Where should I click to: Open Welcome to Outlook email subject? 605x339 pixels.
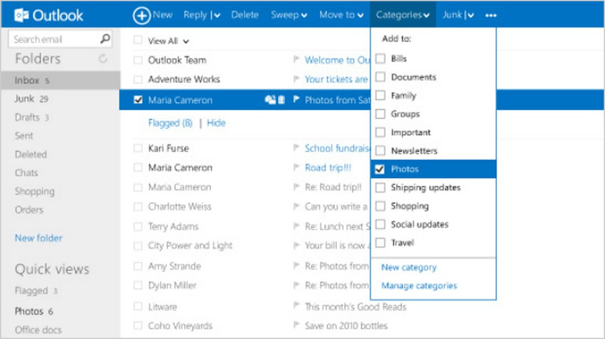click(337, 60)
